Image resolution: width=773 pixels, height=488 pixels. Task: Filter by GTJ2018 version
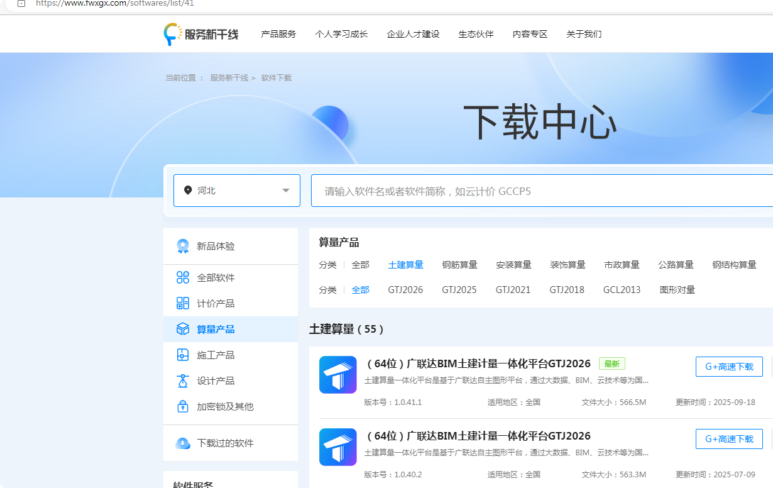[x=567, y=290]
